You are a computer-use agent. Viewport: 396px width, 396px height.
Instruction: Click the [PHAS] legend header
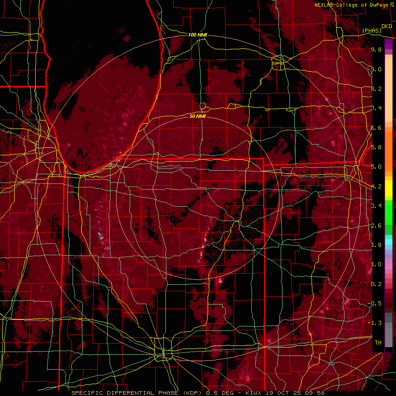372,31
